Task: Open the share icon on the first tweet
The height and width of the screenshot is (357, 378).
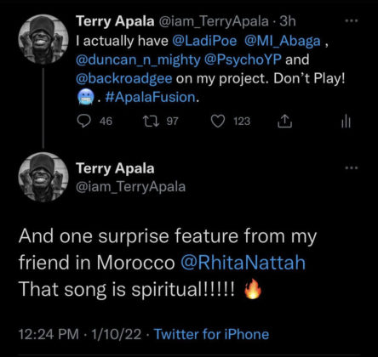Action: (x=284, y=121)
